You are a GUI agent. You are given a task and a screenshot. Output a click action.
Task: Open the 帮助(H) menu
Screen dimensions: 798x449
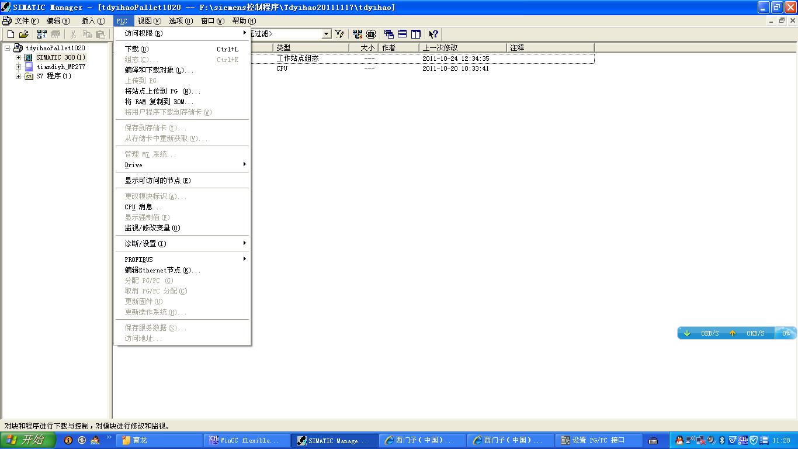tap(244, 21)
